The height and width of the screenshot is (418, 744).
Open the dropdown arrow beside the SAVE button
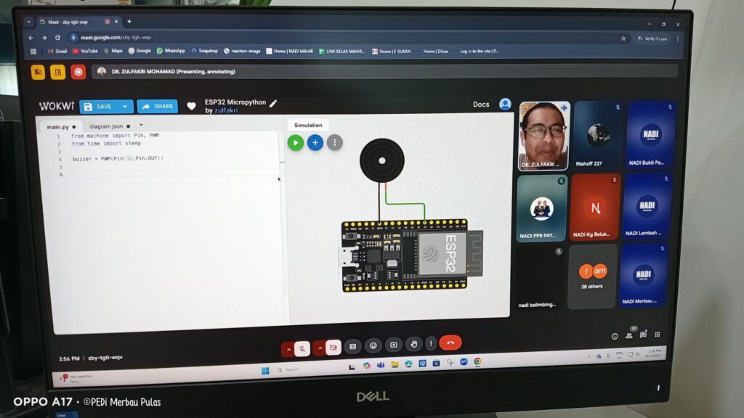(125, 107)
